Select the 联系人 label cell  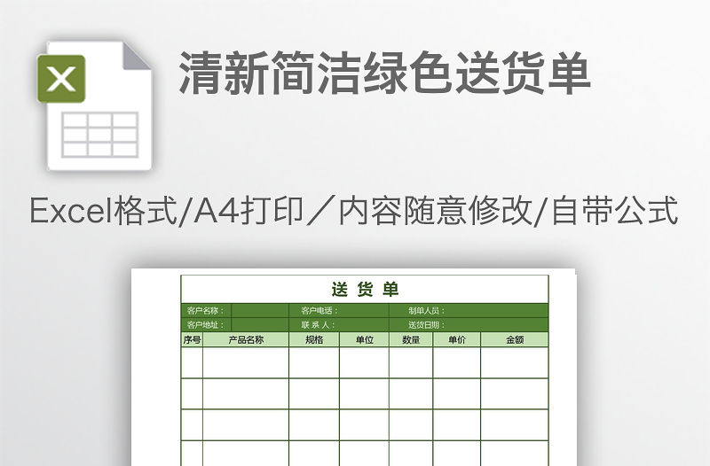[339, 324]
